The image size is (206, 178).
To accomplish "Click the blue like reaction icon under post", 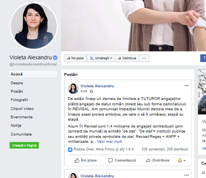I will pos(70,150).
